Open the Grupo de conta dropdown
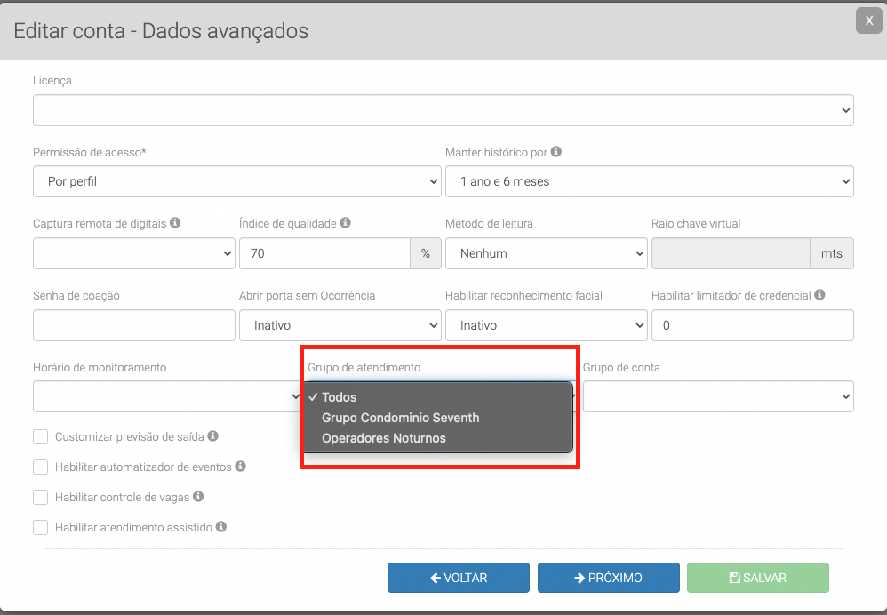Screen dimensions: 887x615 coord(718,396)
